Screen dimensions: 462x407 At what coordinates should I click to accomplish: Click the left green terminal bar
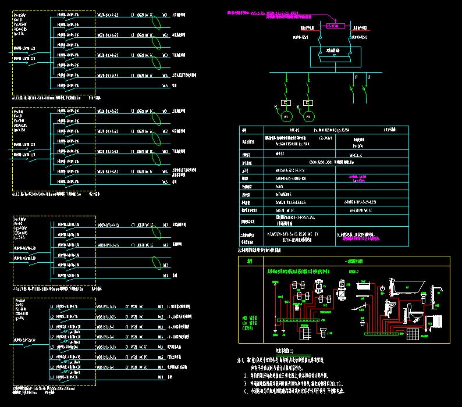(298, 320)
